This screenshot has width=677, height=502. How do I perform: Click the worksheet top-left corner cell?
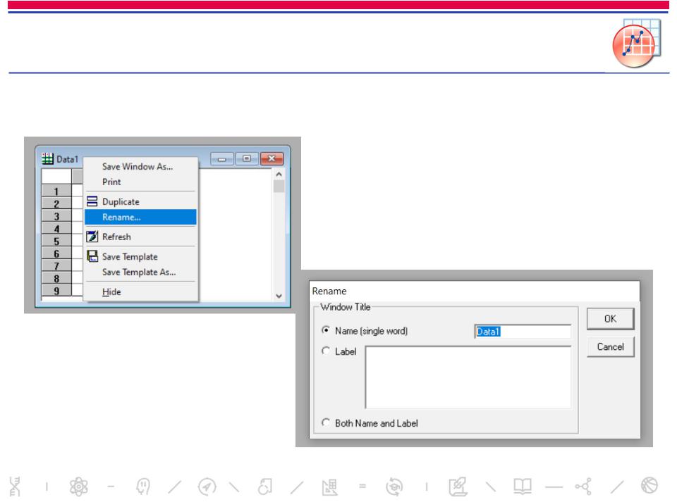[56, 176]
